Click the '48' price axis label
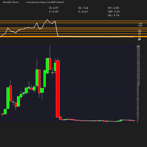 pyautogui.click(x=138, y=105)
